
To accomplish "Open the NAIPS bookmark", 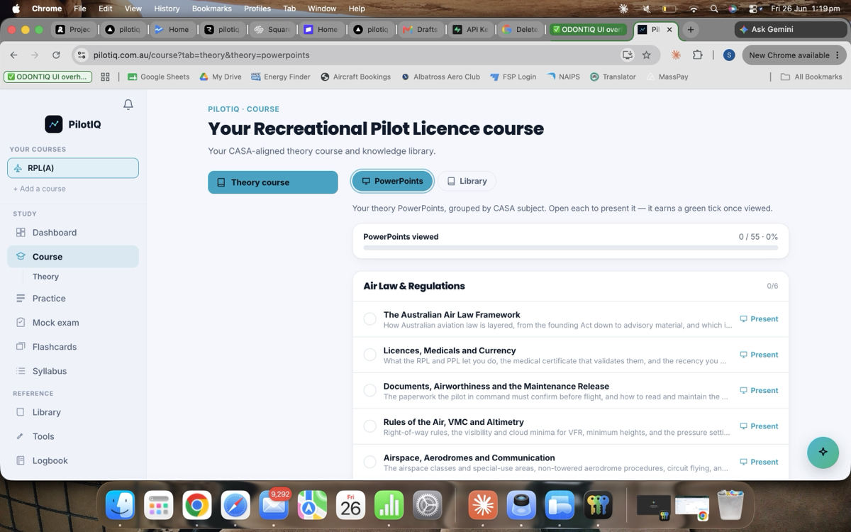I will [562, 77].
